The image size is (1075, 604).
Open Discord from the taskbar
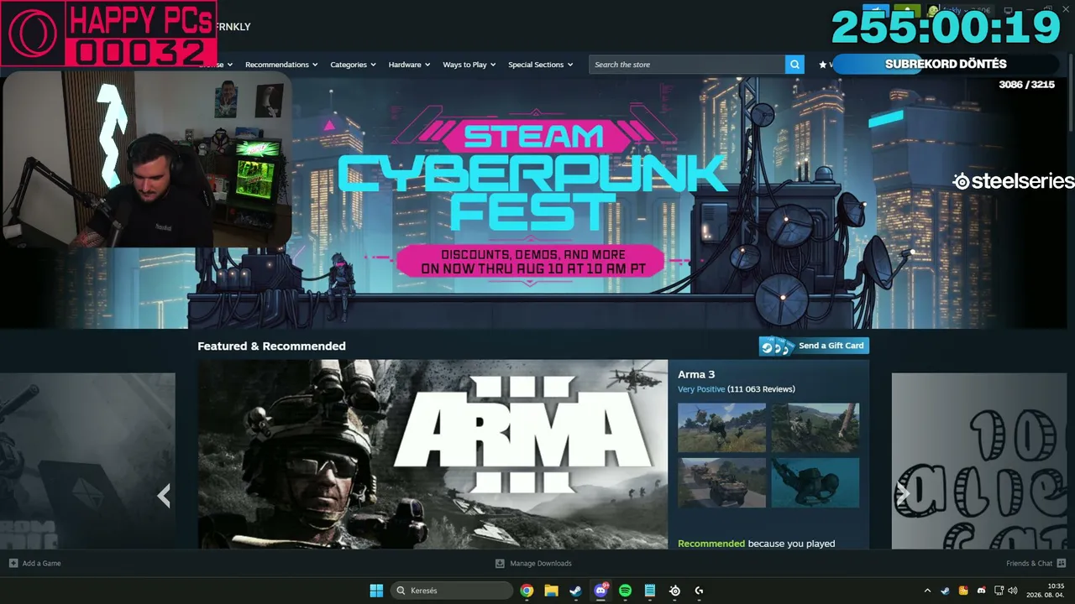click(600, 591)
